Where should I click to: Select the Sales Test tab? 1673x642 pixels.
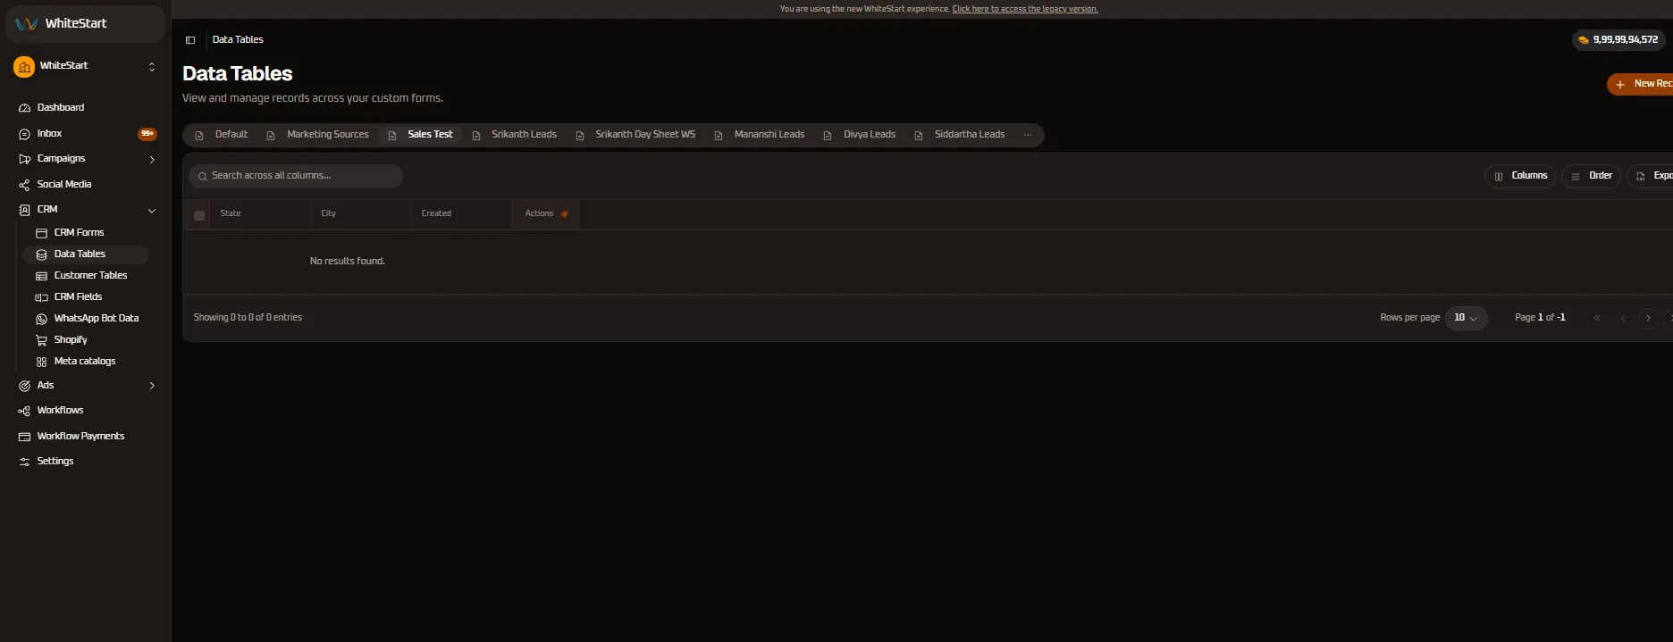coord(421,135)
